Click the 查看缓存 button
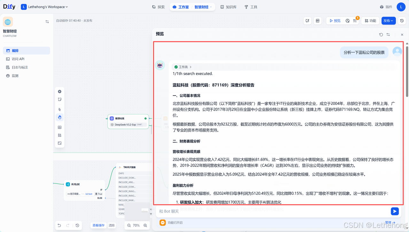 [x=98, y=225]
